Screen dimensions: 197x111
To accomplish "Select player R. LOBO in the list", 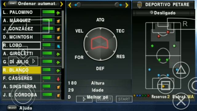I will [22, 45].
